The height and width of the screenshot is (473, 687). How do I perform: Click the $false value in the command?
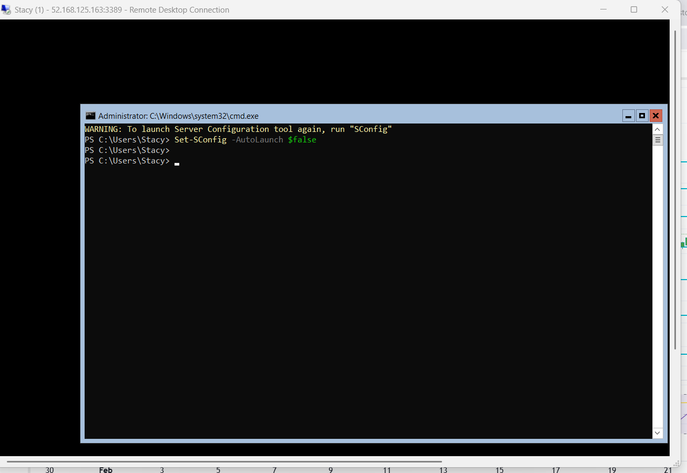302,140
